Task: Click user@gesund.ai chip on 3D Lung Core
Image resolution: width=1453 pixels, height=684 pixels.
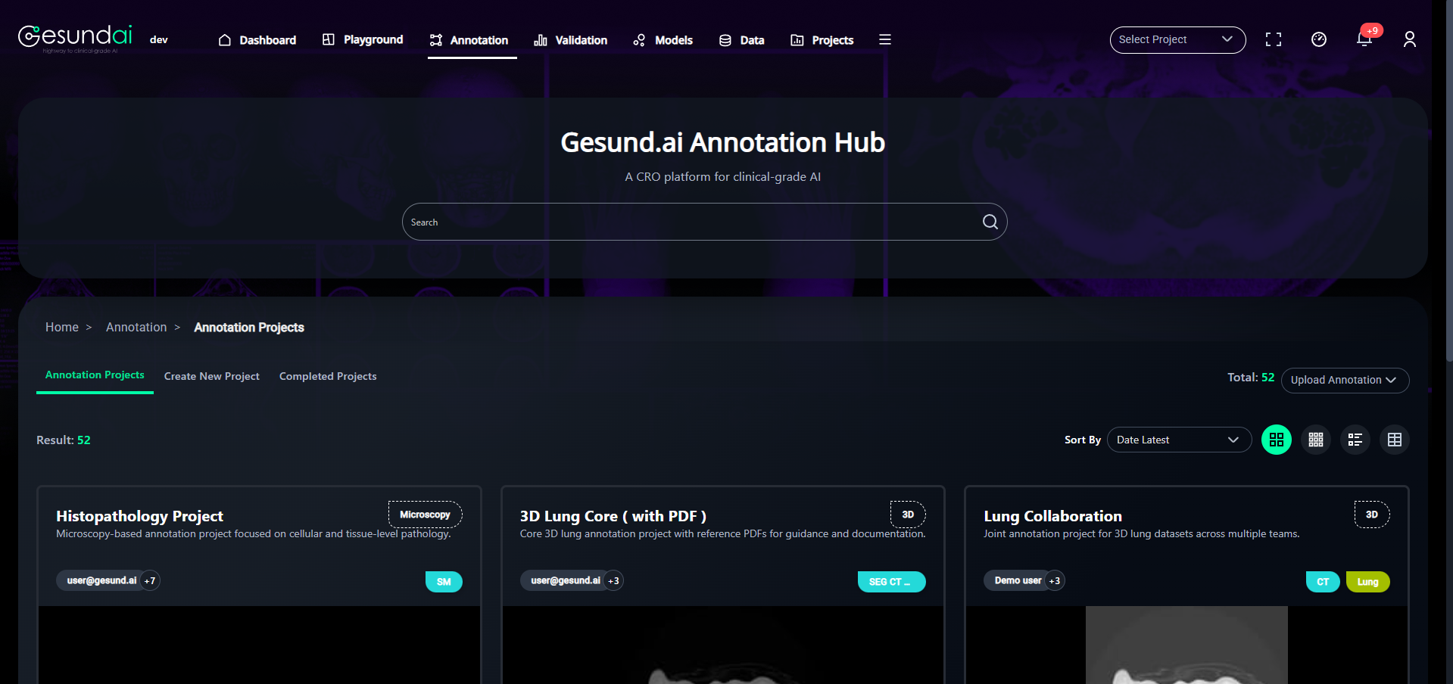Action: pos(566,581)
